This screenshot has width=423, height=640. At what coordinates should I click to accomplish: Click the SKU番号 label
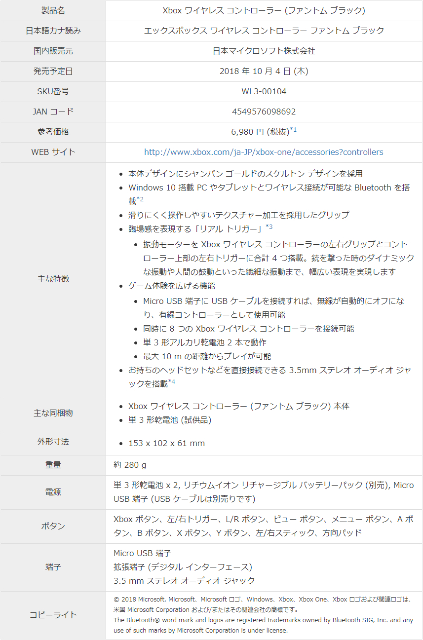pyautogui.click(x=53, y=91)
